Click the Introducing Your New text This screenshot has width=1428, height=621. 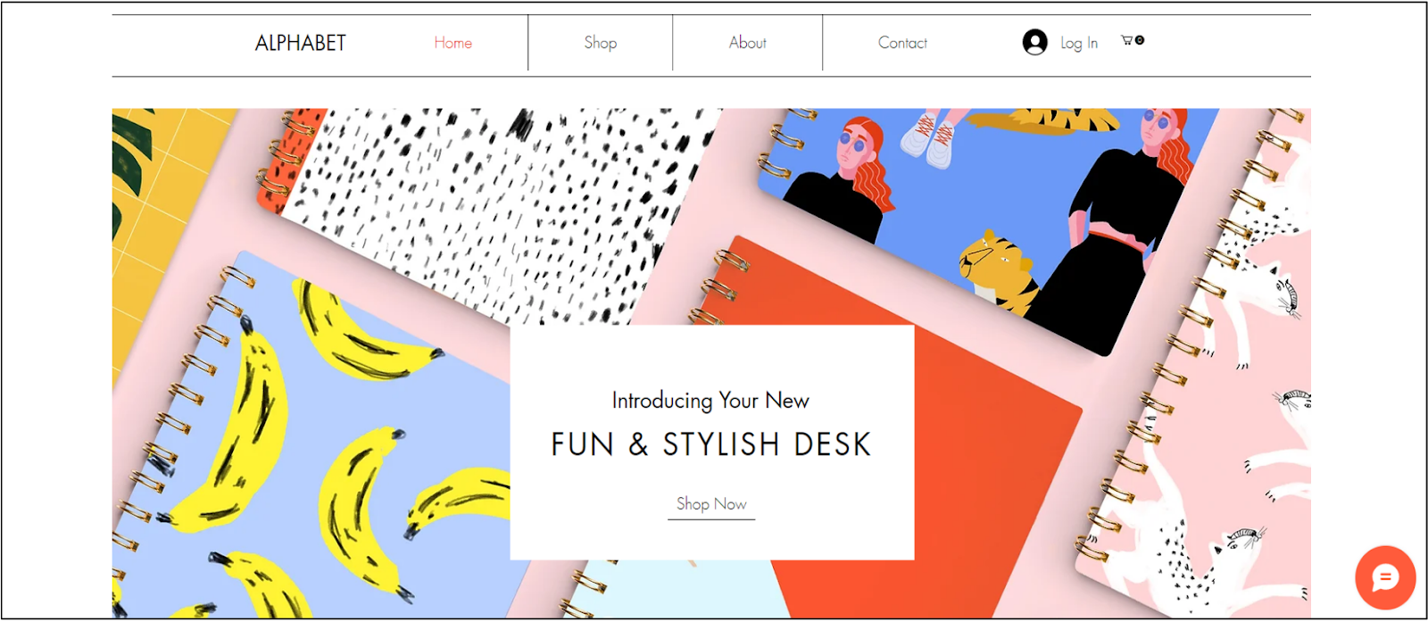coord(711,401)
